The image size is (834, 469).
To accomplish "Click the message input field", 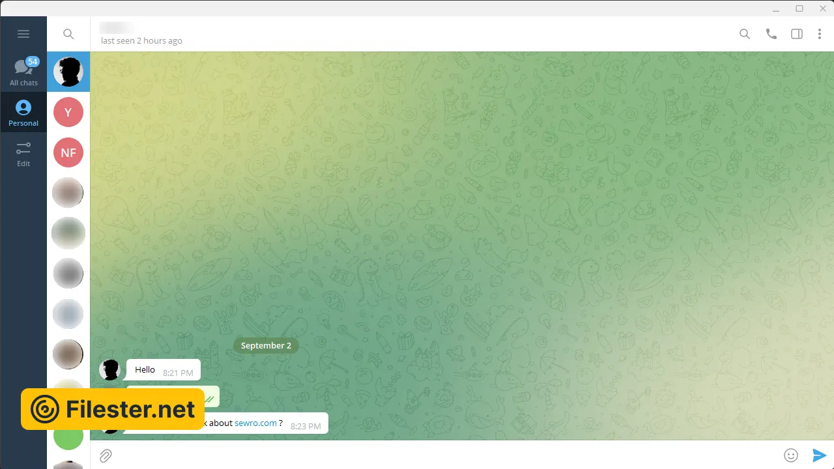I will pos(443,455).
